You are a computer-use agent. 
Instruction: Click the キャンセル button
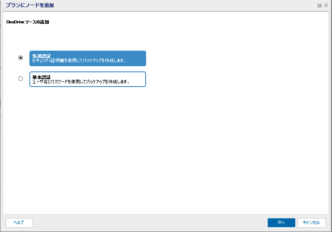click(x=311, y=222)
